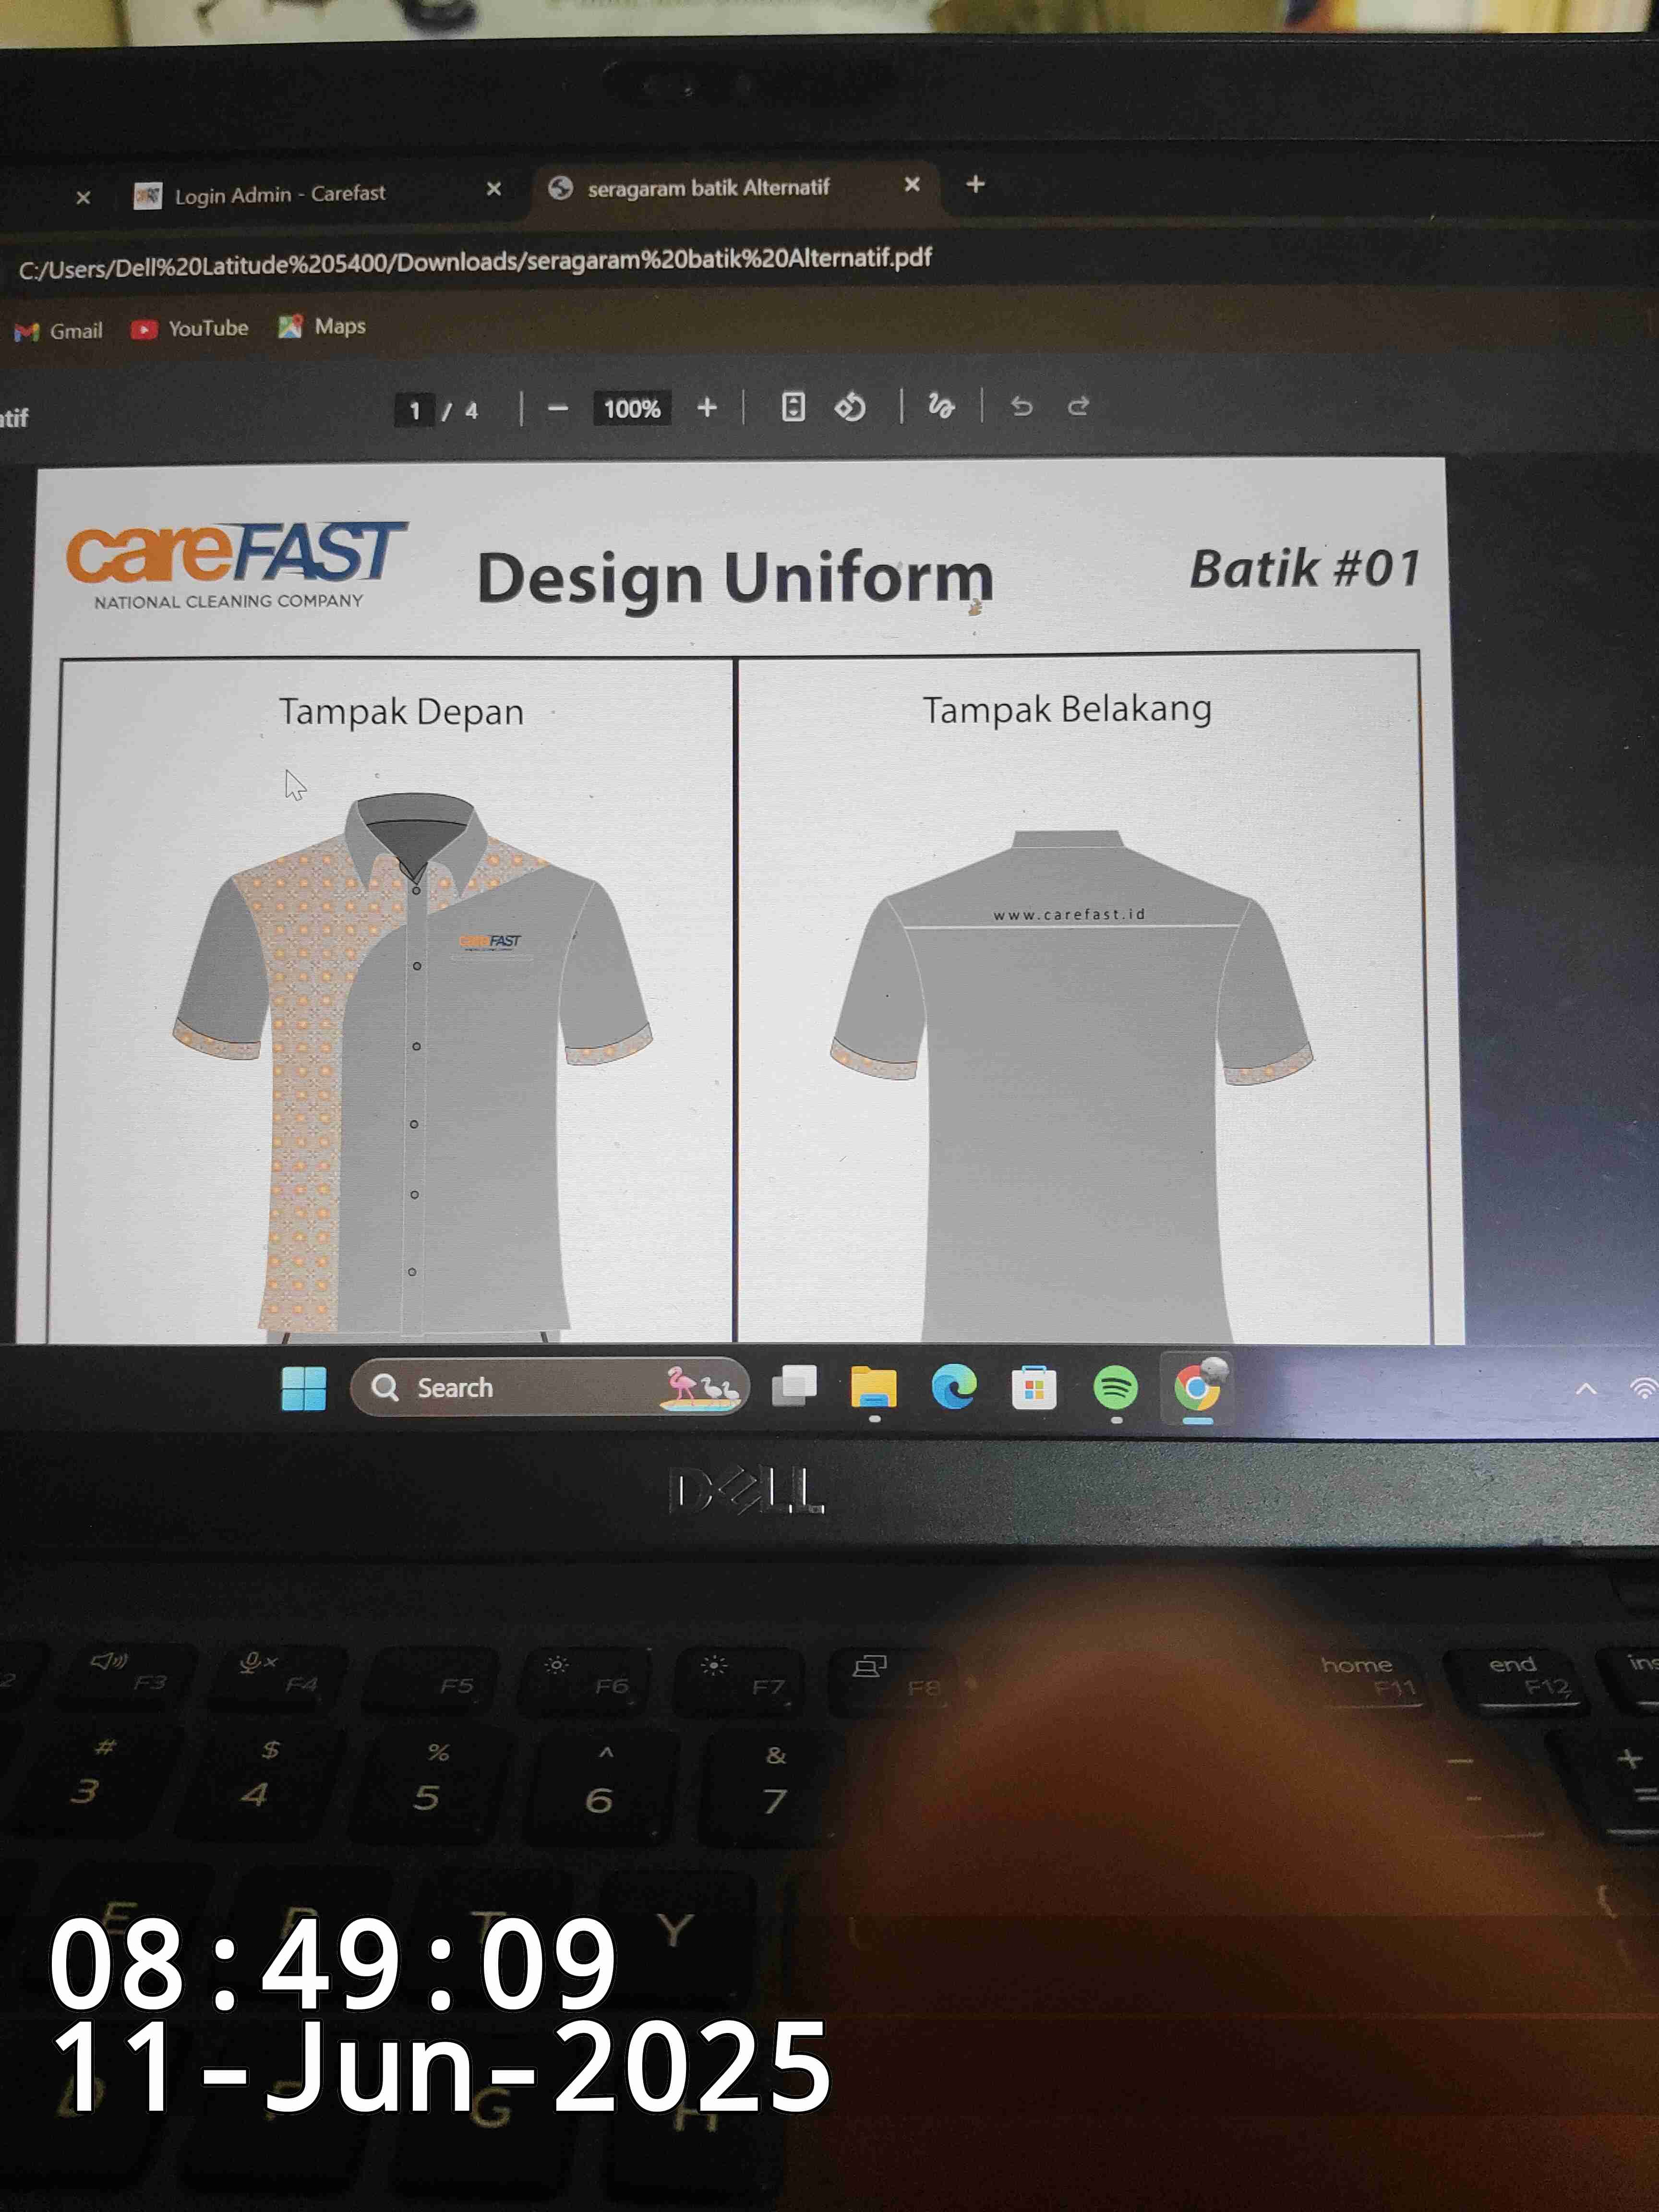Click the www.carefast.id text on the shirt

click(1069, 914)
